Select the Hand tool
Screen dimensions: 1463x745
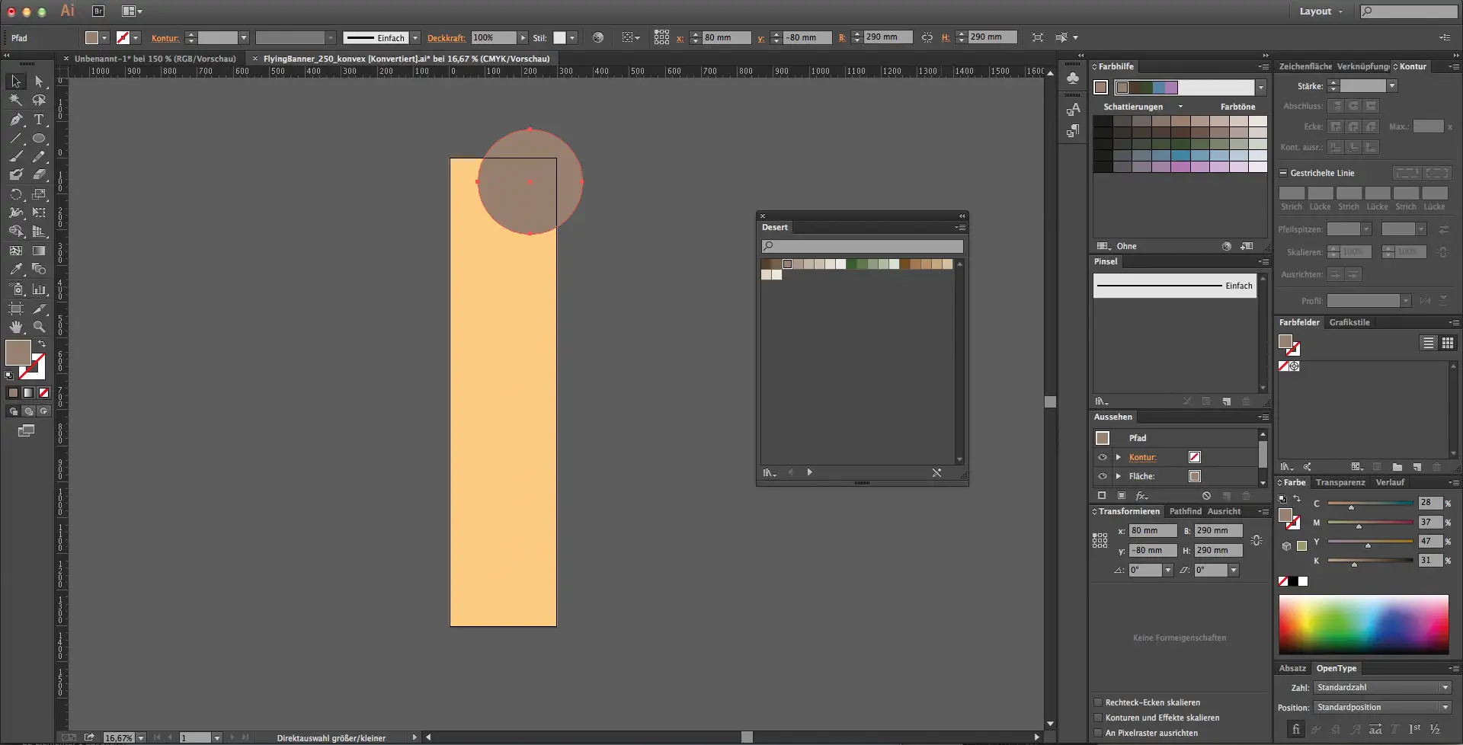tap(16, 327)
